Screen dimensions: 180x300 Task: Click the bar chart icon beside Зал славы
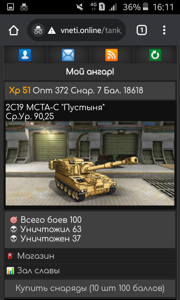[x=10, y=271]
